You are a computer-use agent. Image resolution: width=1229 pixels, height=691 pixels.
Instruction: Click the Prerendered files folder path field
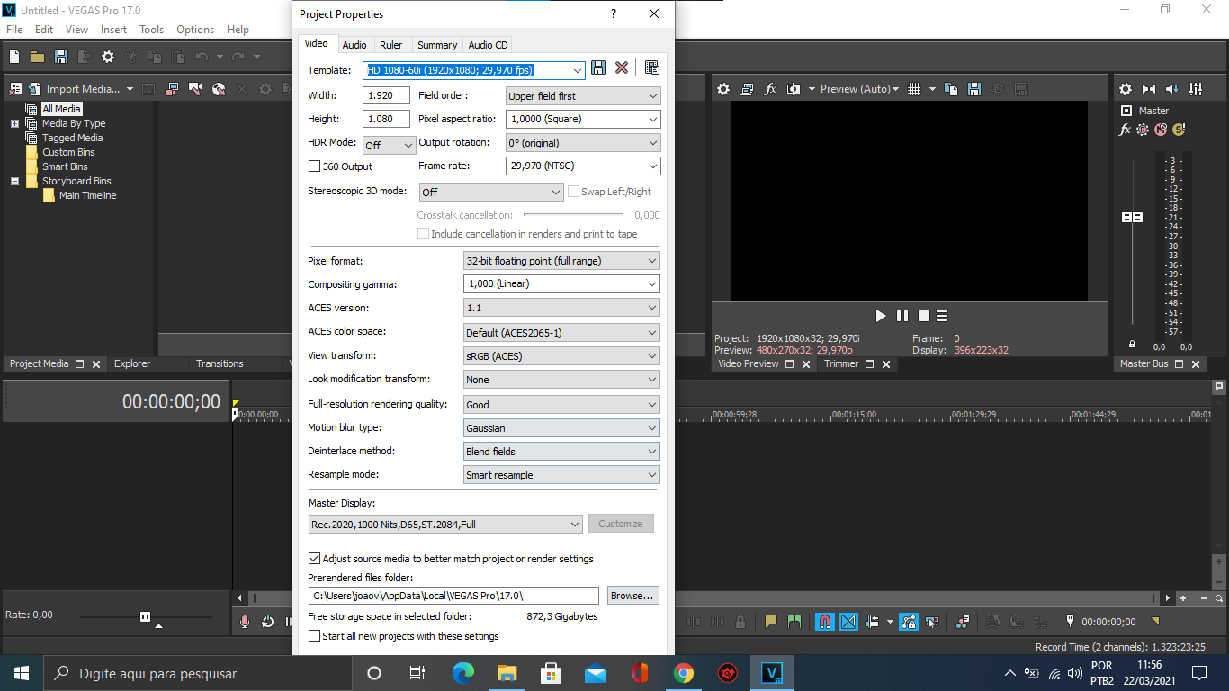(453, 596)
